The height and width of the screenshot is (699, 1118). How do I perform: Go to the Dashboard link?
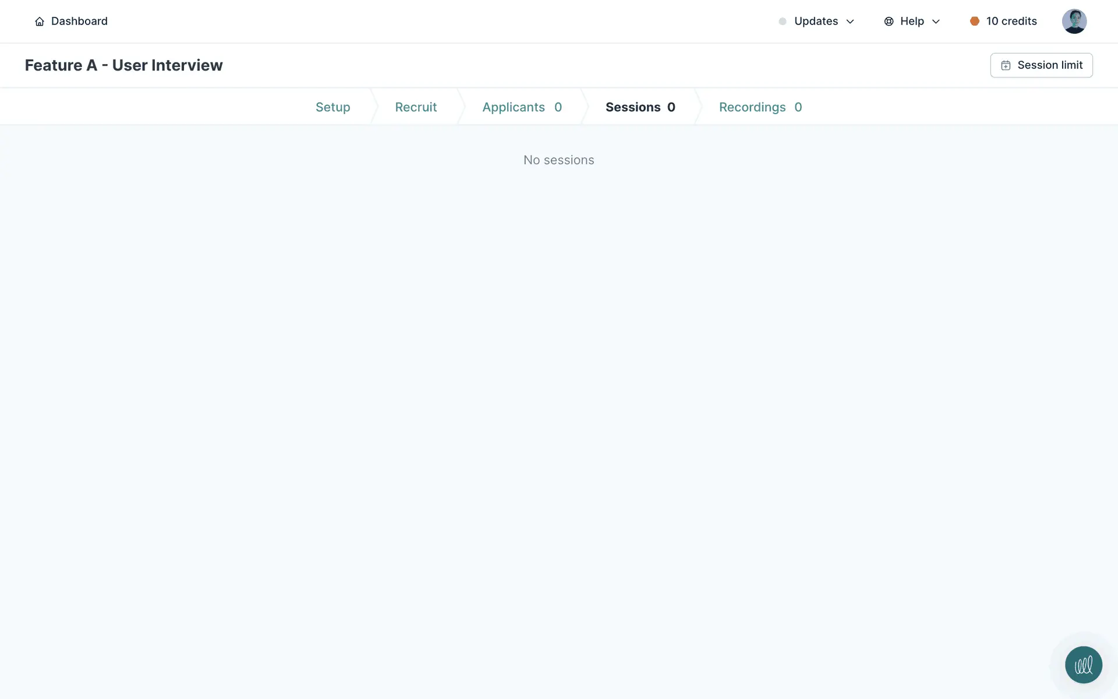[x=79, y=22]
